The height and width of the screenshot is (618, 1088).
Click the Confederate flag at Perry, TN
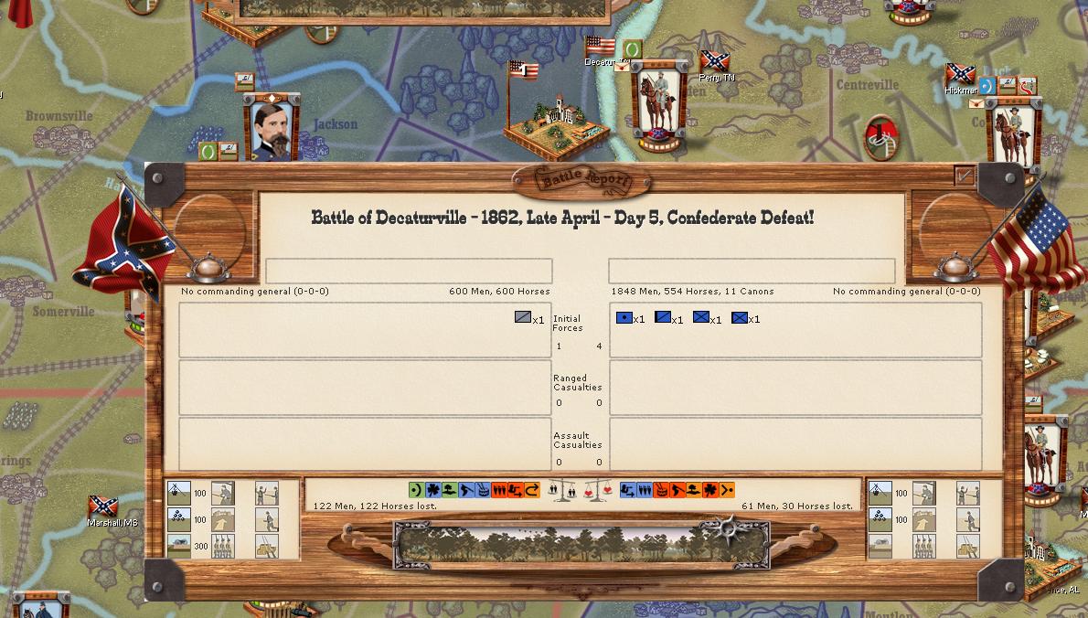(714, 62)
